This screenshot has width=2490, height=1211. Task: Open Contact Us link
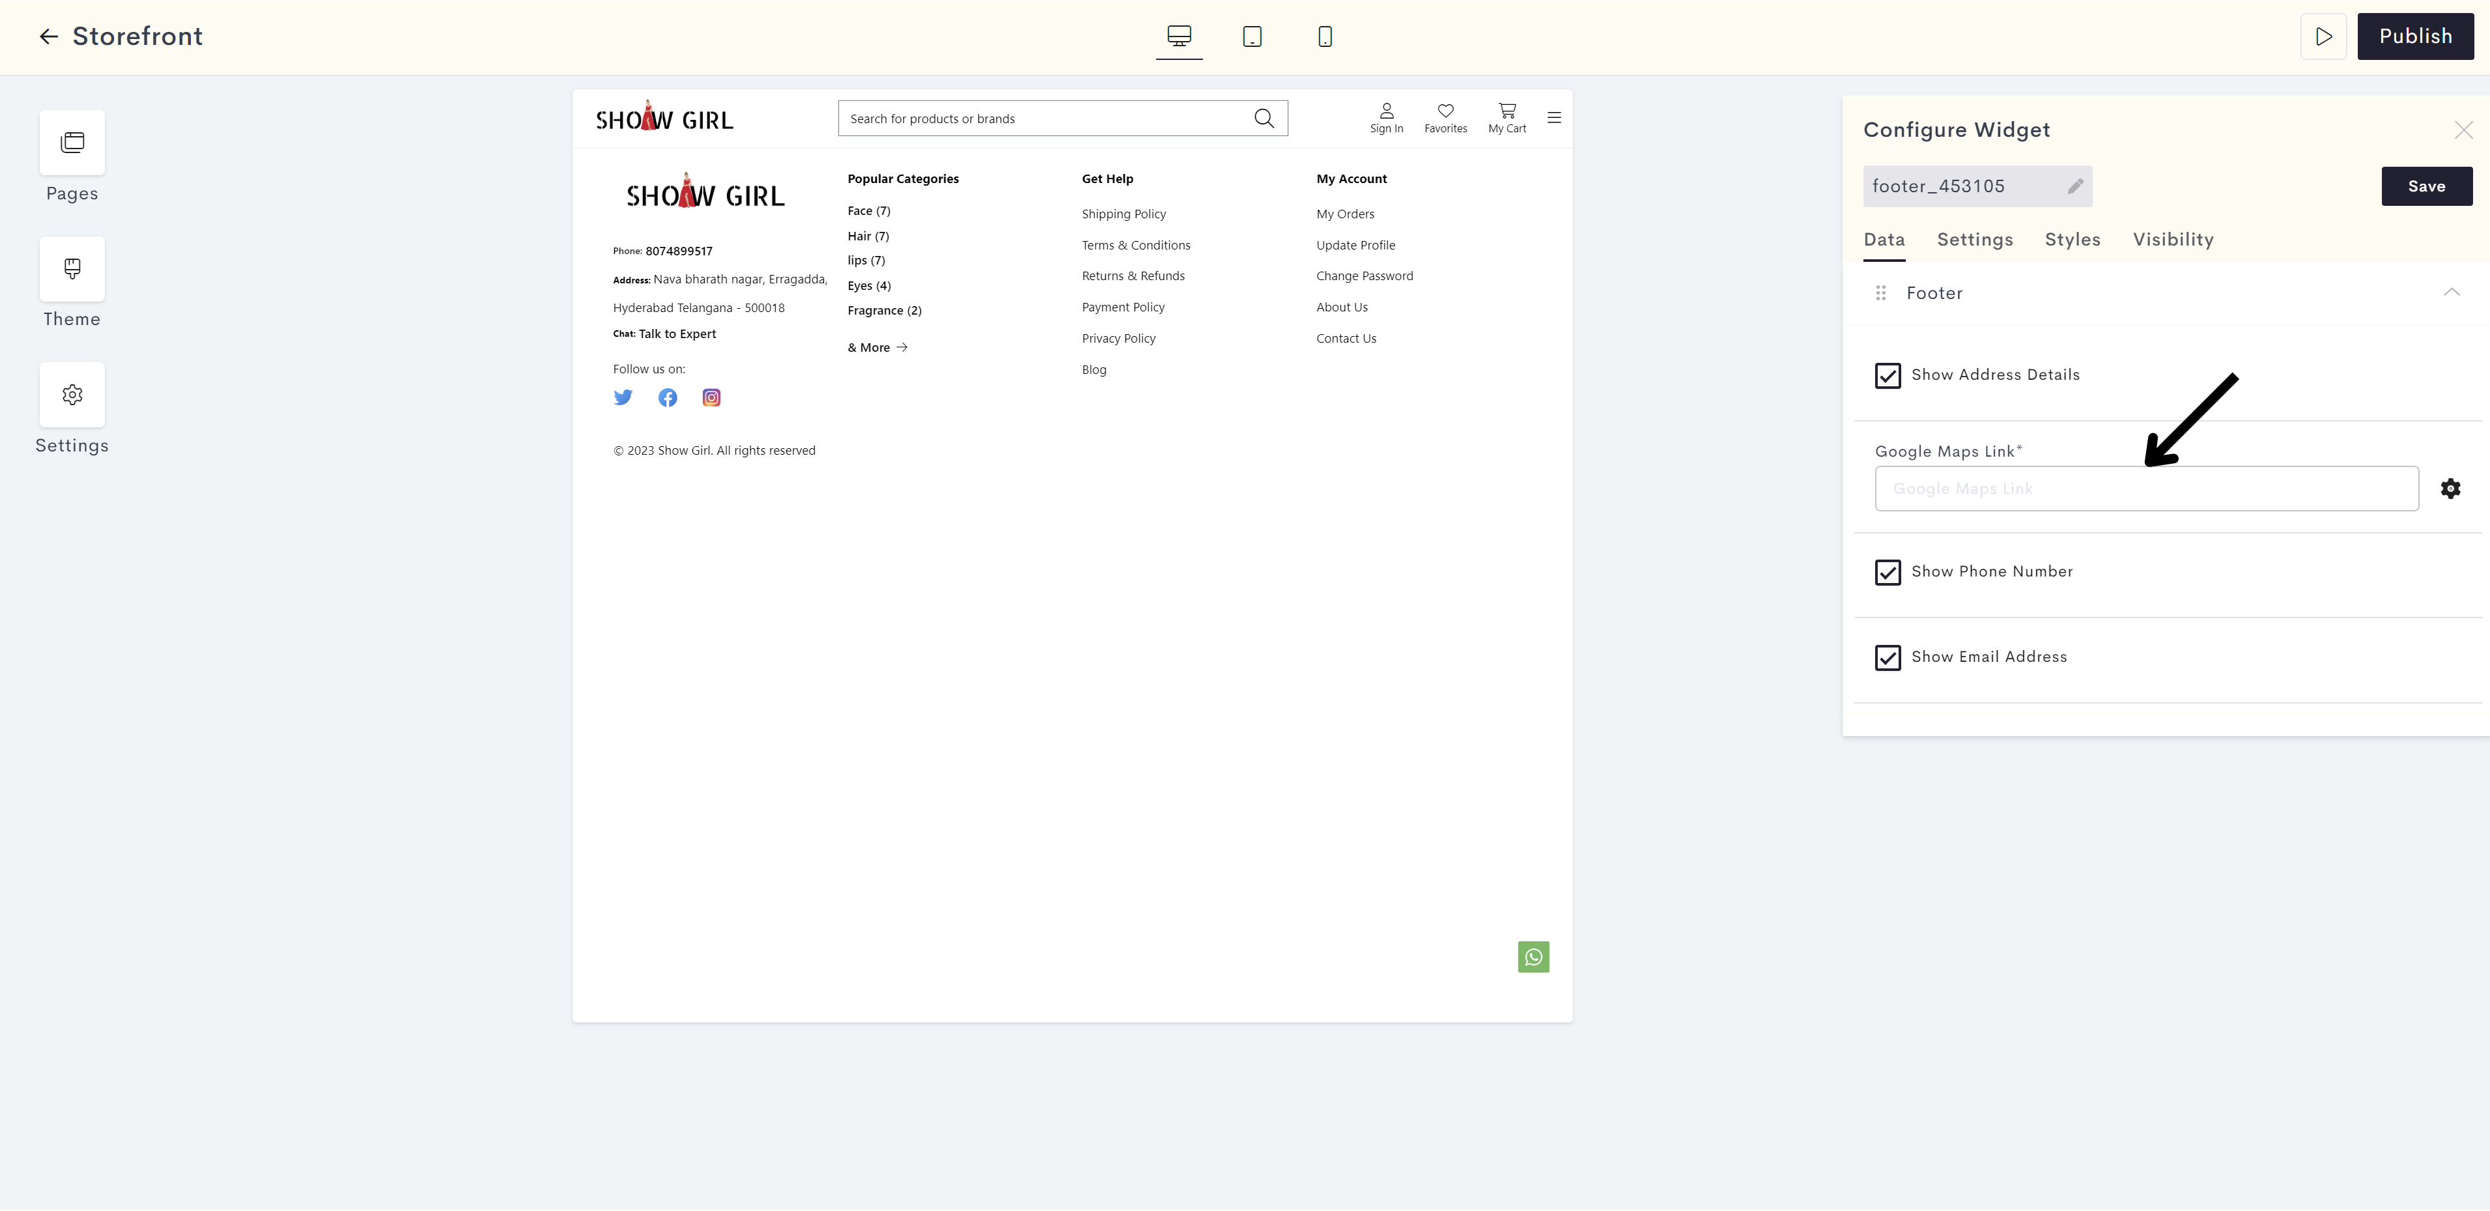pyautogui.click(x=1346, y=339)
